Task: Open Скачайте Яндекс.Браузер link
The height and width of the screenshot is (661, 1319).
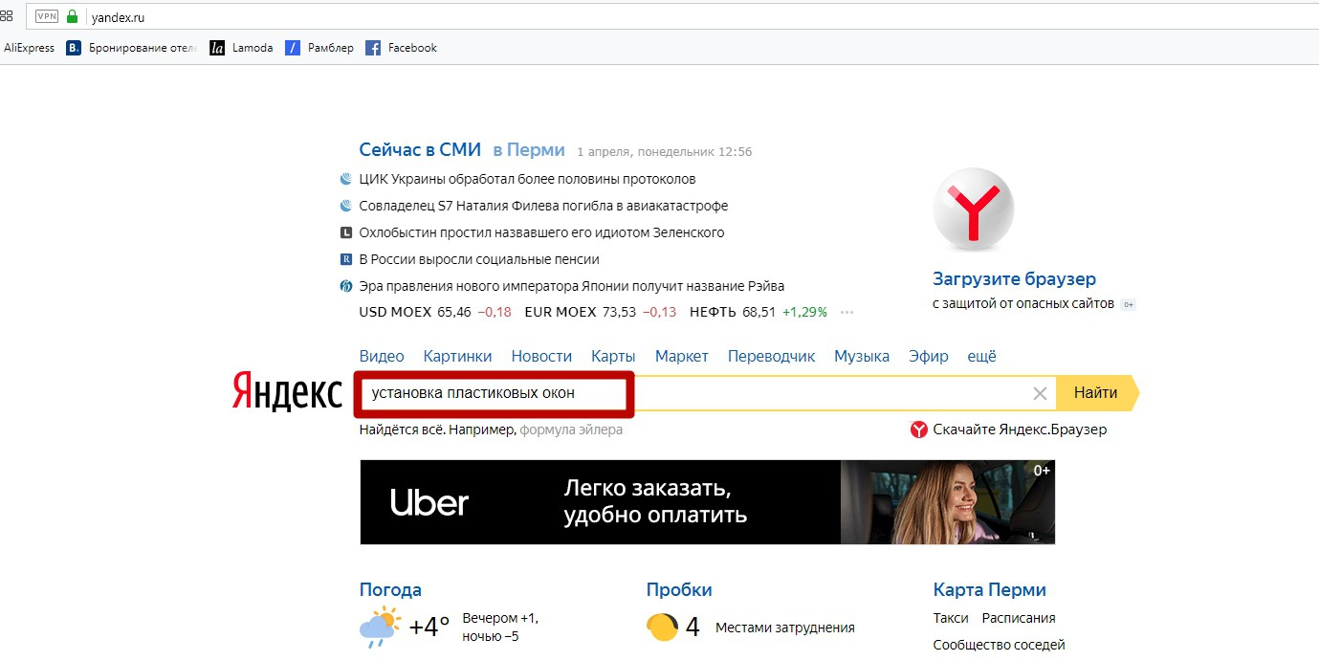Action: tap(1020, 430)
